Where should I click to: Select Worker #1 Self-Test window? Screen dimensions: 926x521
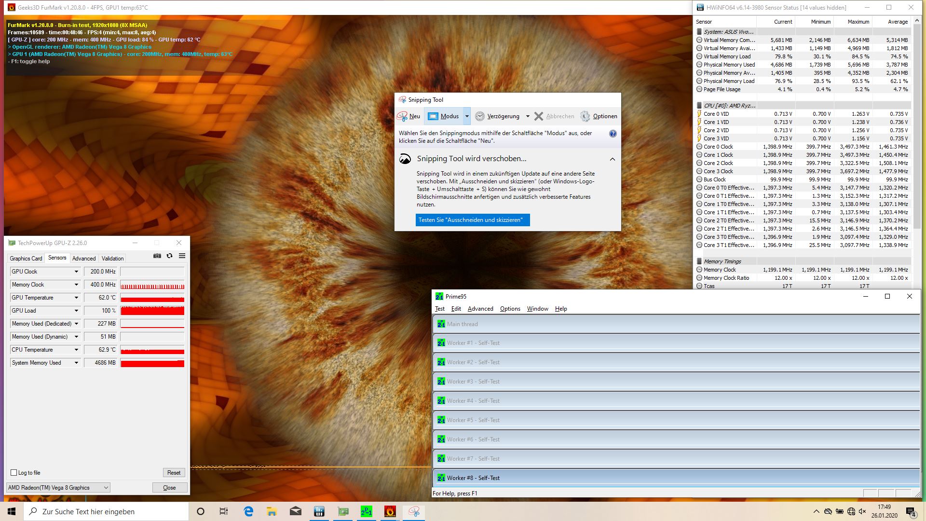point(677,343)
